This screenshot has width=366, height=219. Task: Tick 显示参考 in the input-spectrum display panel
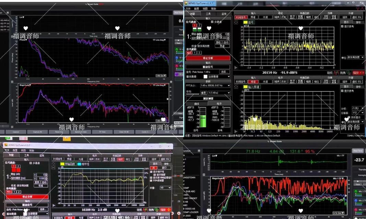(342, 91)
